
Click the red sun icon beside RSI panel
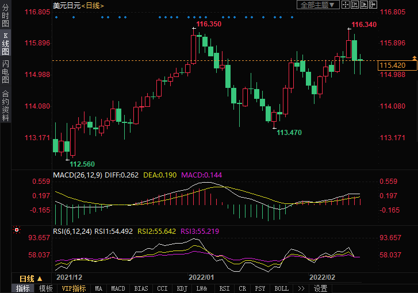click(x=16, y=230)
